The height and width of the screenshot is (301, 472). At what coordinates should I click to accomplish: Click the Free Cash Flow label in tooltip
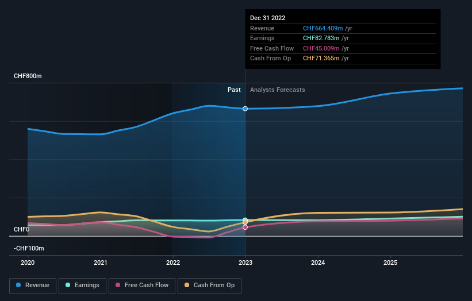[x=272, y=48]
